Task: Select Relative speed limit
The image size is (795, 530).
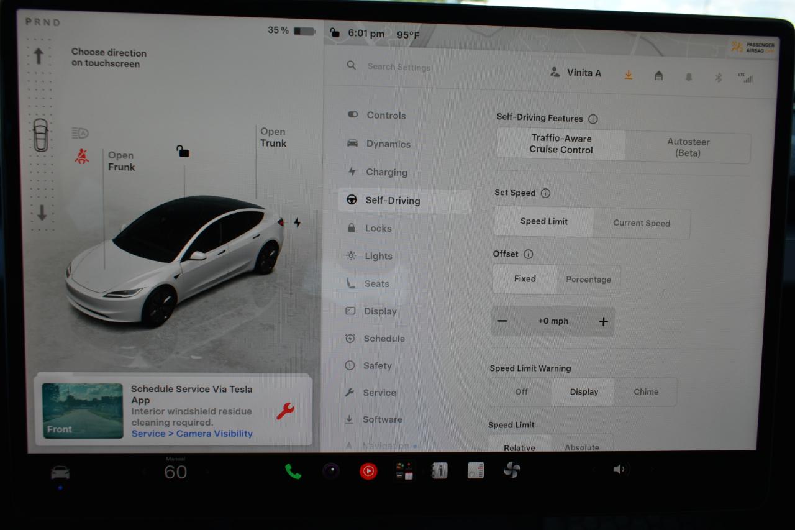Action: tap(519, 445)
